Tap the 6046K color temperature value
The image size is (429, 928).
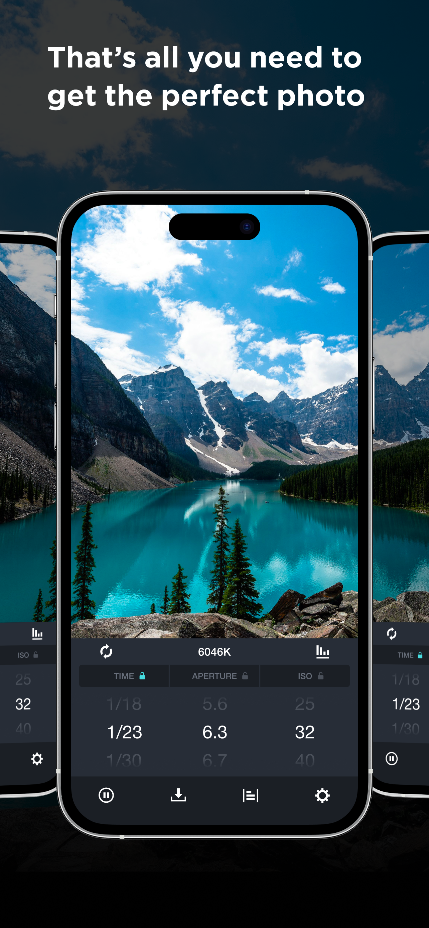[x=214, y=652]
